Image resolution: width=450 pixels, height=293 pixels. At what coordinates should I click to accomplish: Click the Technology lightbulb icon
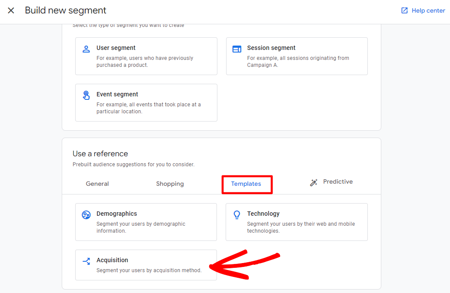pos(236,214)
